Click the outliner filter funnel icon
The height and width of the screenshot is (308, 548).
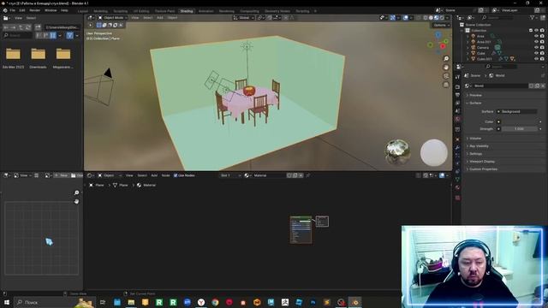click(533, 17)
